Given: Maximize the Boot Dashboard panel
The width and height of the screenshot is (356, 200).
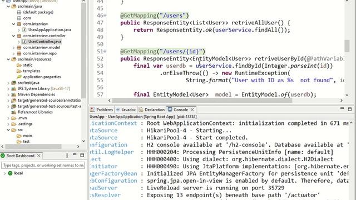Looking at the screenshot, I should pyautogui.click(x=82, y=156).
